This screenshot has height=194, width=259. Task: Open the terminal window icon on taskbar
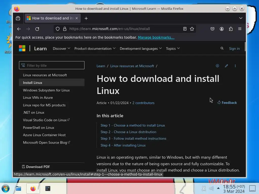tap(48, 188)
